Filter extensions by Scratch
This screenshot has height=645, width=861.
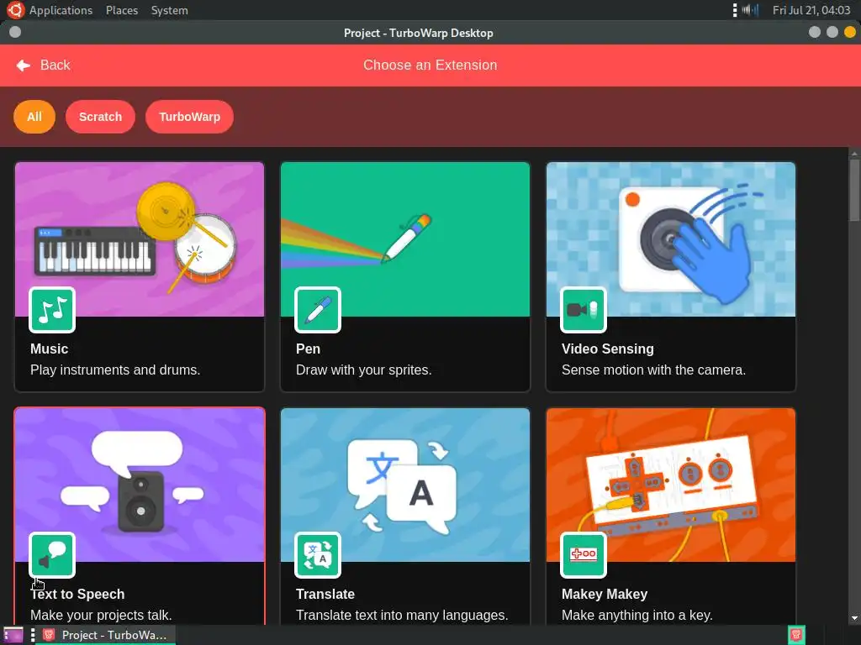(100, 117)
